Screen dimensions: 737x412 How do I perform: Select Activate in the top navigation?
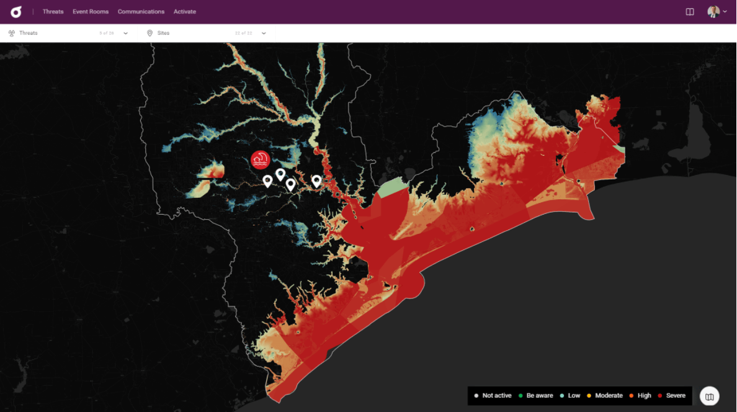click(x=185, y=12)
